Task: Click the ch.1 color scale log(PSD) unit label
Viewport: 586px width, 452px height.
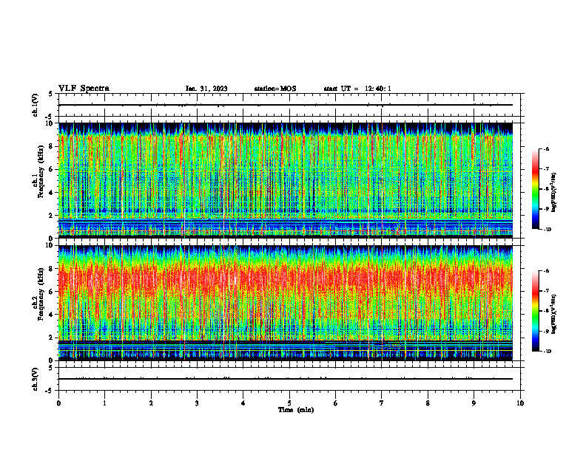Action: pyautogui.click(x=554, y=193)
